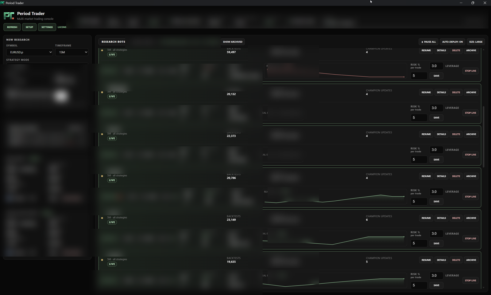Viewport: 491px width, 295px height.
Task: Click risk % field of 20,132 backtests bot
Action: tap(436, 108)
